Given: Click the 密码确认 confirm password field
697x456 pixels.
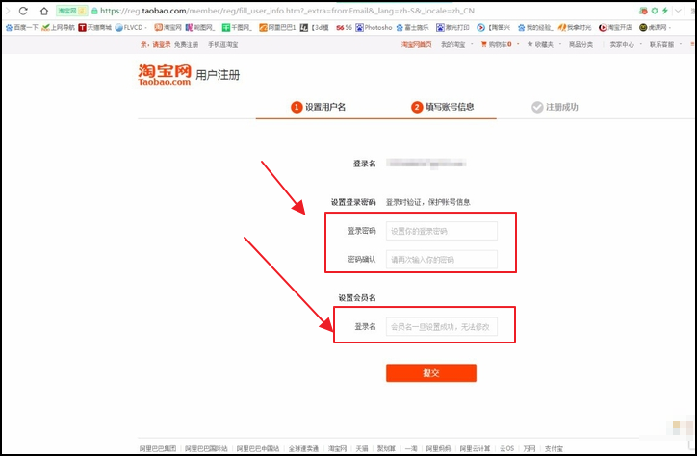Looking at the screenshot, I should 442,260.
